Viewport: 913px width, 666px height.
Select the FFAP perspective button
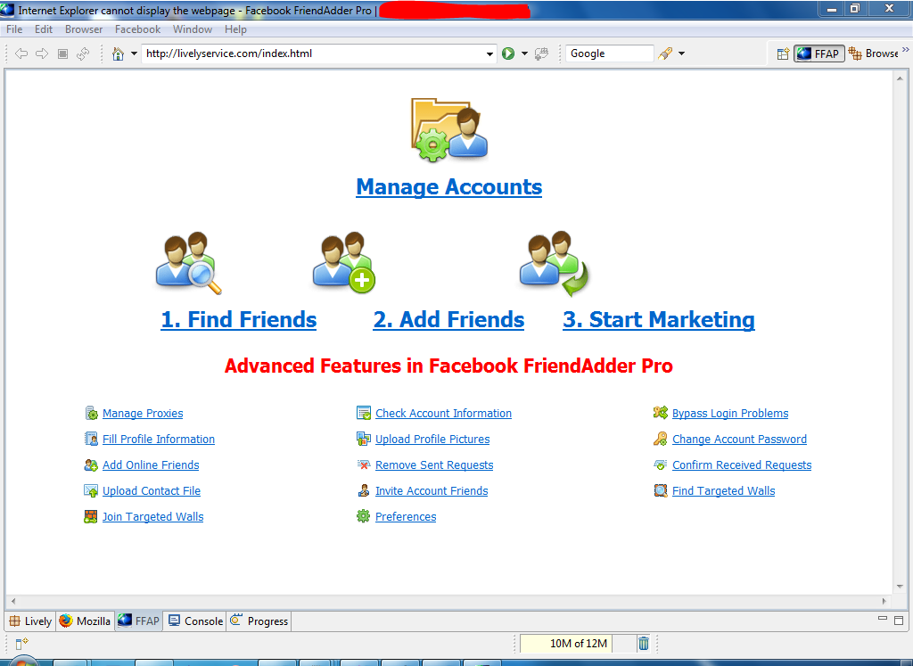click(x=819, y=53)
